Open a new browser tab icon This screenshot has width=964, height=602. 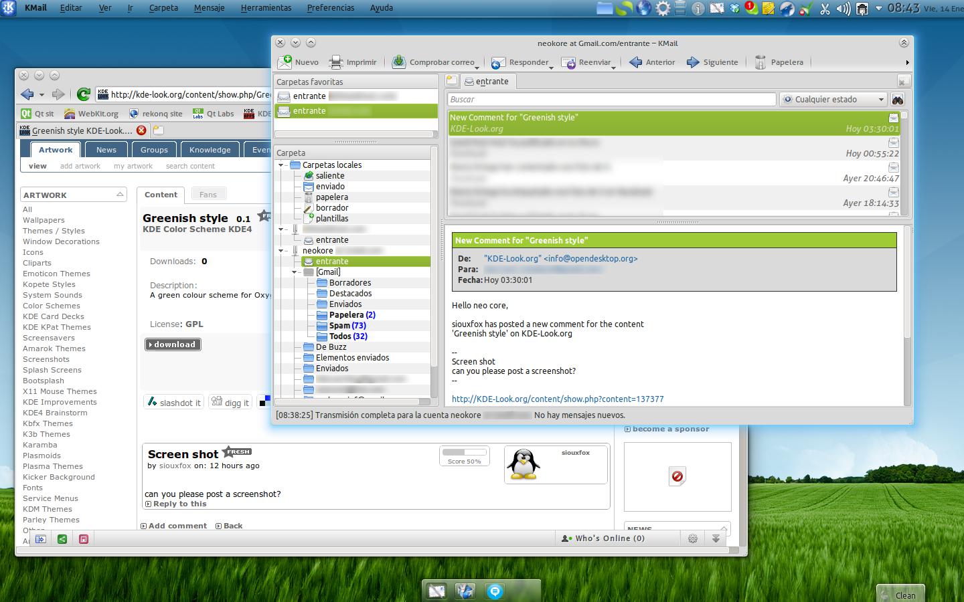click(158, 130)
